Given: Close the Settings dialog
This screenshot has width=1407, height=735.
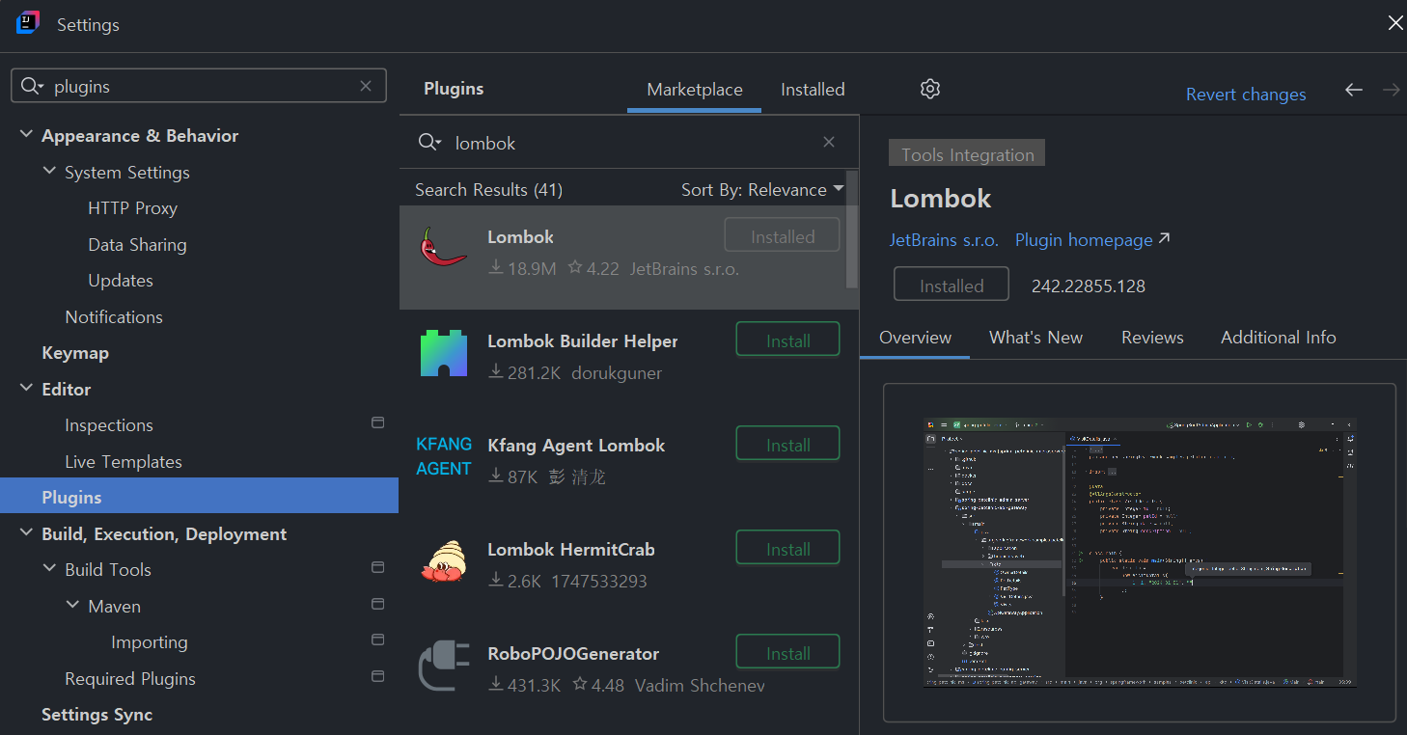Looking at the screenshot, I should pos(1394,23).
